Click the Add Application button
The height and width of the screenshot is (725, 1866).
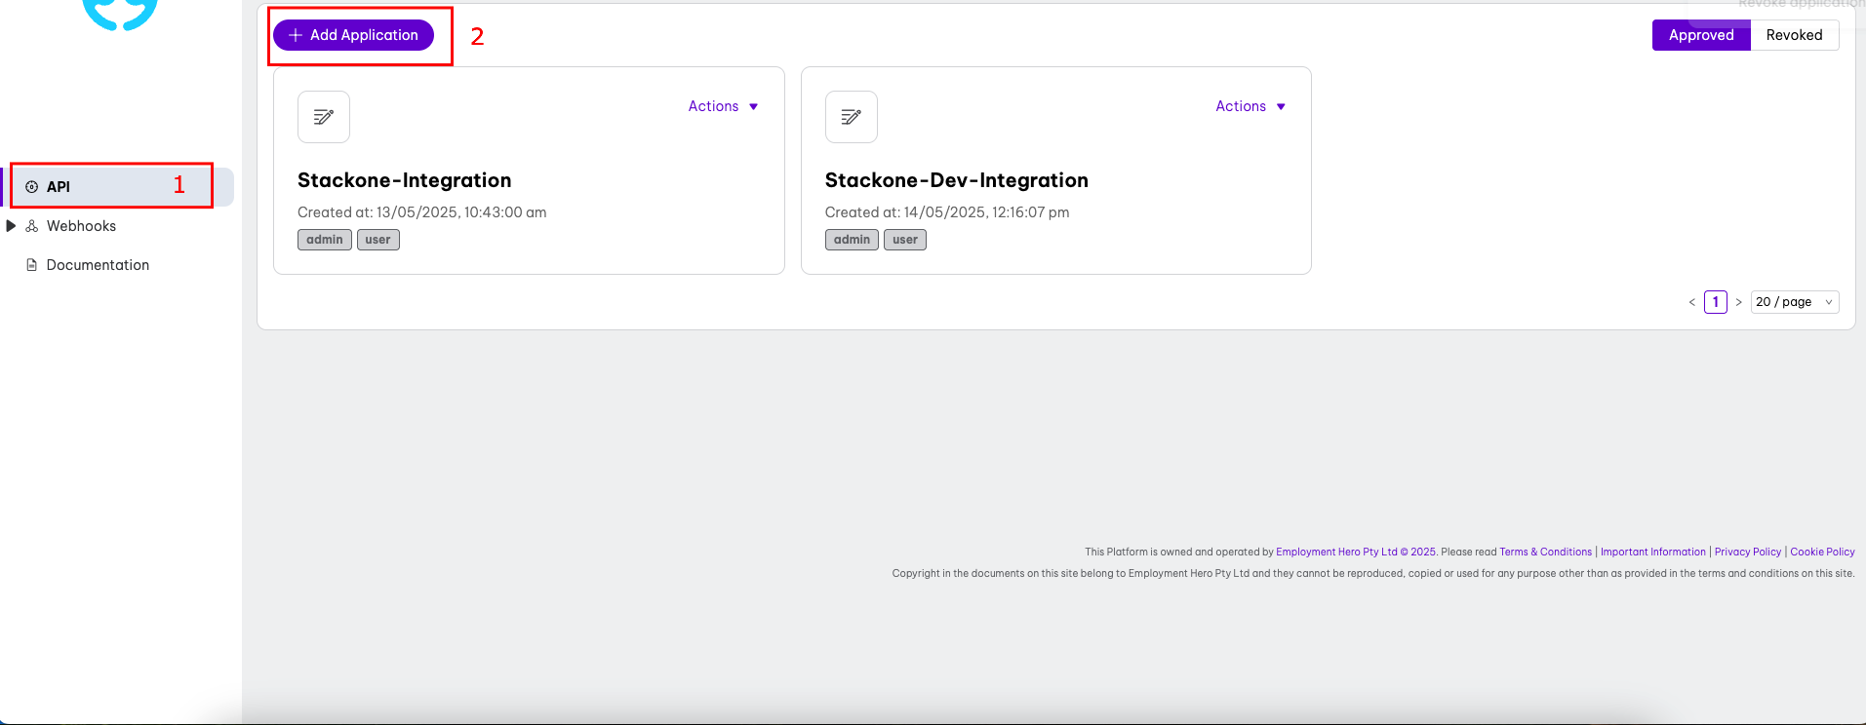point(353,35)
